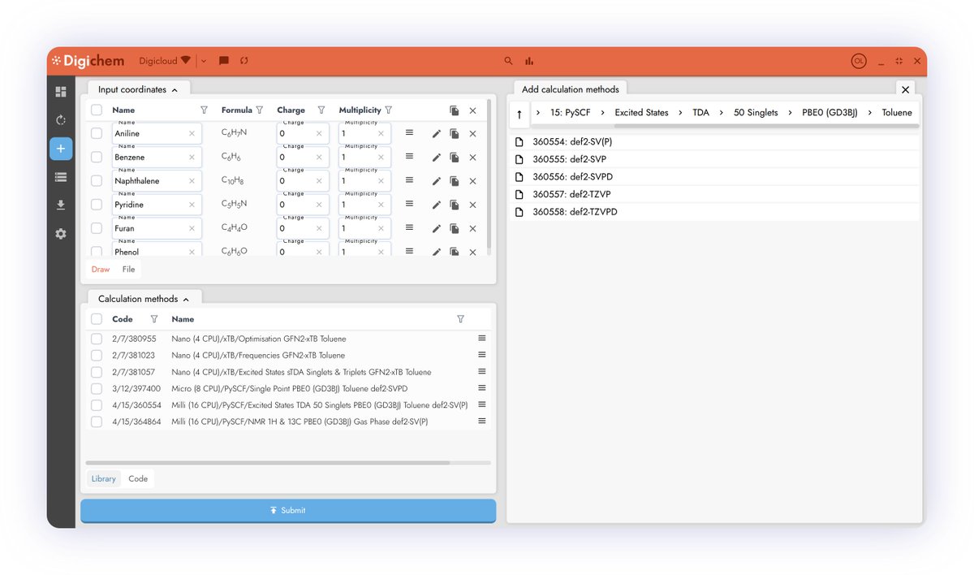This screenshot has height=575, width=974.
Task: Filter the Formula column
Action: [x=260, y=110]
